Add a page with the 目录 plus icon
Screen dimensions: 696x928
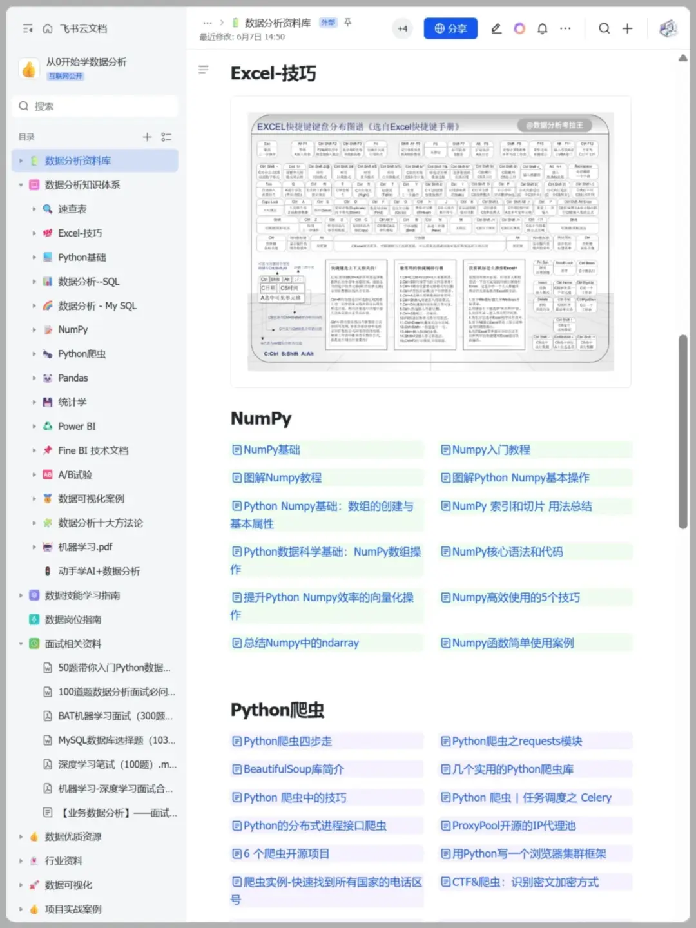(x=147, y=137)
